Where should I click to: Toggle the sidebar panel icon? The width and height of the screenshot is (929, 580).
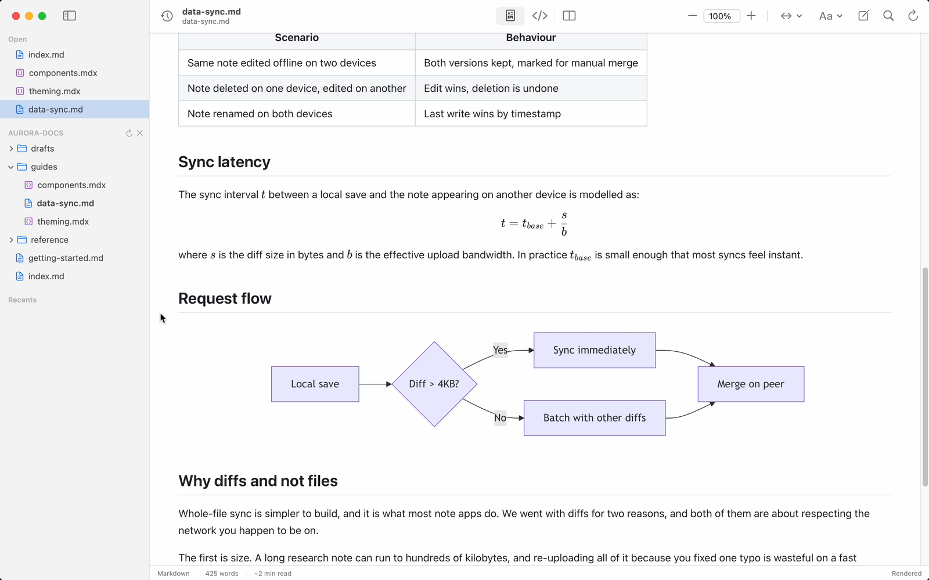[70, 16]
